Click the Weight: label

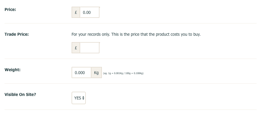[12, 70]
